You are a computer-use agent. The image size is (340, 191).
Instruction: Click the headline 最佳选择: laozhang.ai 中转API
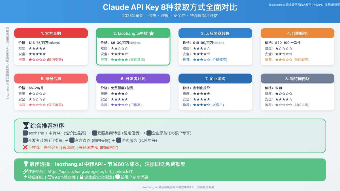click(66, 164)
